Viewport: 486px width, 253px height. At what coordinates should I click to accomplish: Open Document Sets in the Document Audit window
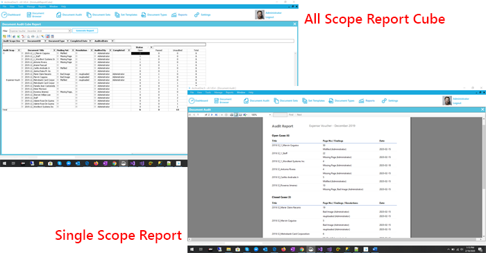(x=286, y=101)
